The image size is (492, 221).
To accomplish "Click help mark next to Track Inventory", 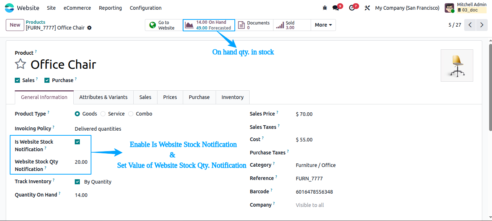I will [x=53, y=180].
